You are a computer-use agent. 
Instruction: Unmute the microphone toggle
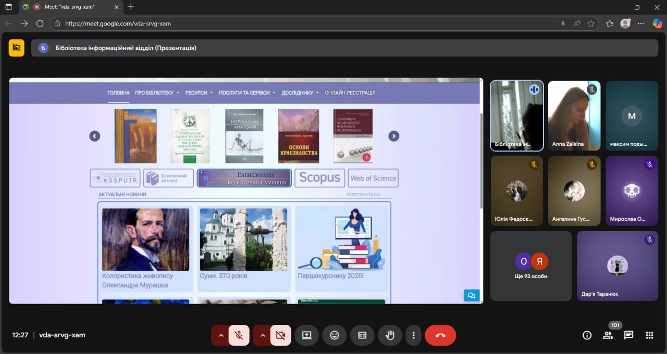coord(239,335)
